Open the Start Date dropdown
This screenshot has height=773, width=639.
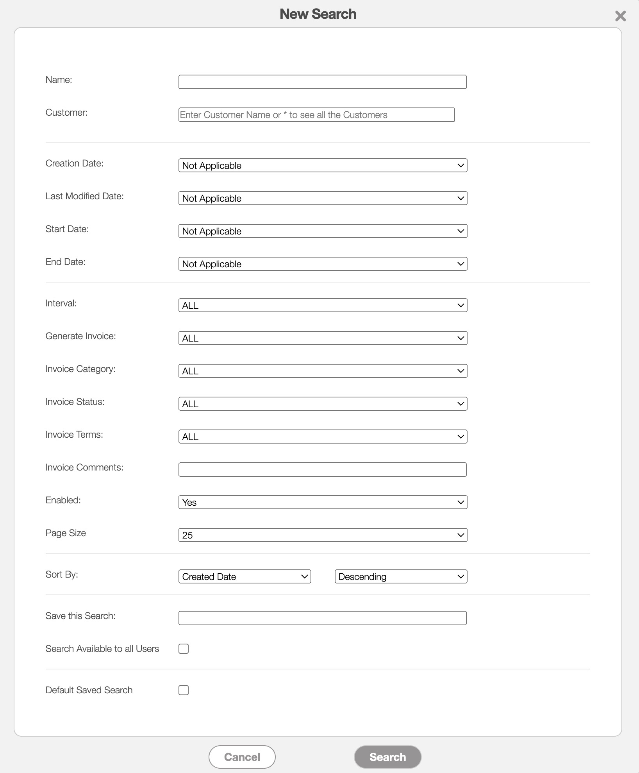[323, 231]
